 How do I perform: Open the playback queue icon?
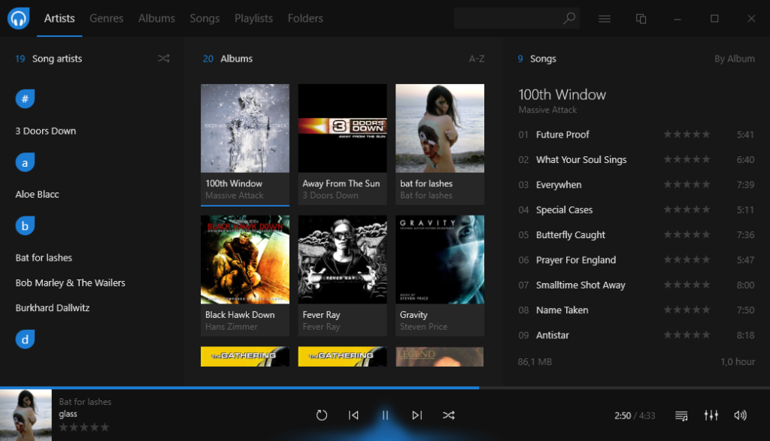[x=681, y=415]
